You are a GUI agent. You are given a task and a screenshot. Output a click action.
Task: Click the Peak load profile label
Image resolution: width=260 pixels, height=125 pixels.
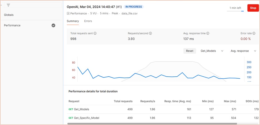click(x=115, y=13)
